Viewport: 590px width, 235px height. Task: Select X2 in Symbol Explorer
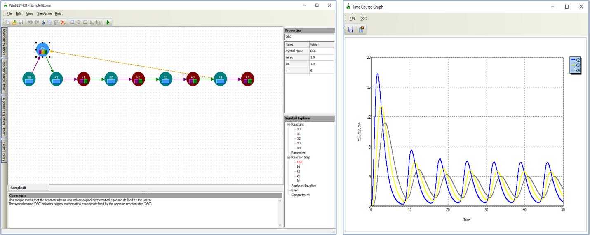[299, 139]
